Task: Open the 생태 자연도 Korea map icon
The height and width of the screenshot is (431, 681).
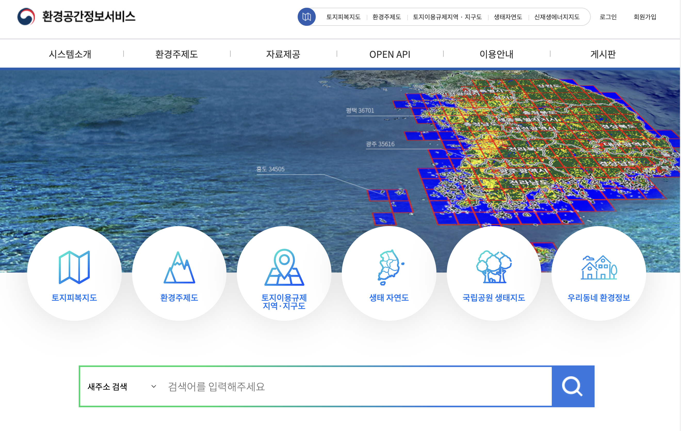Action: pyautogui.click(x=389, y=267)
